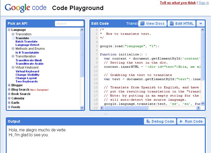Image resolution: width=211 pixels, height=153 pixels.
Task: Click the google.language.translate code line 19
Action: click(x=152, y=104)
